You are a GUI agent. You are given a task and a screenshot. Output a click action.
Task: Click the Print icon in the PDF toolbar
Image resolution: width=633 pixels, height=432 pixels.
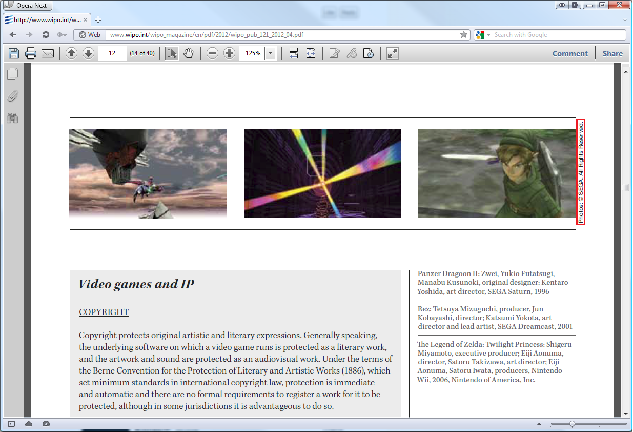click(31, 53)
